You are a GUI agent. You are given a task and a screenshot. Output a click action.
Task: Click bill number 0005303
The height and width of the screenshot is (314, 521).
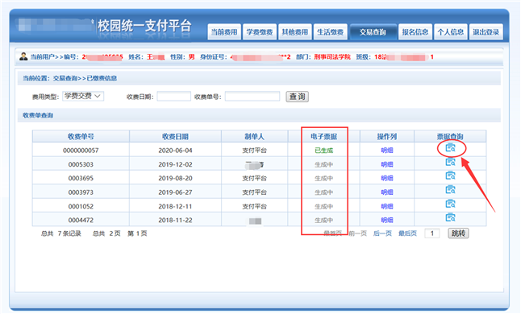pyautogui.click(x=81, y=164)
